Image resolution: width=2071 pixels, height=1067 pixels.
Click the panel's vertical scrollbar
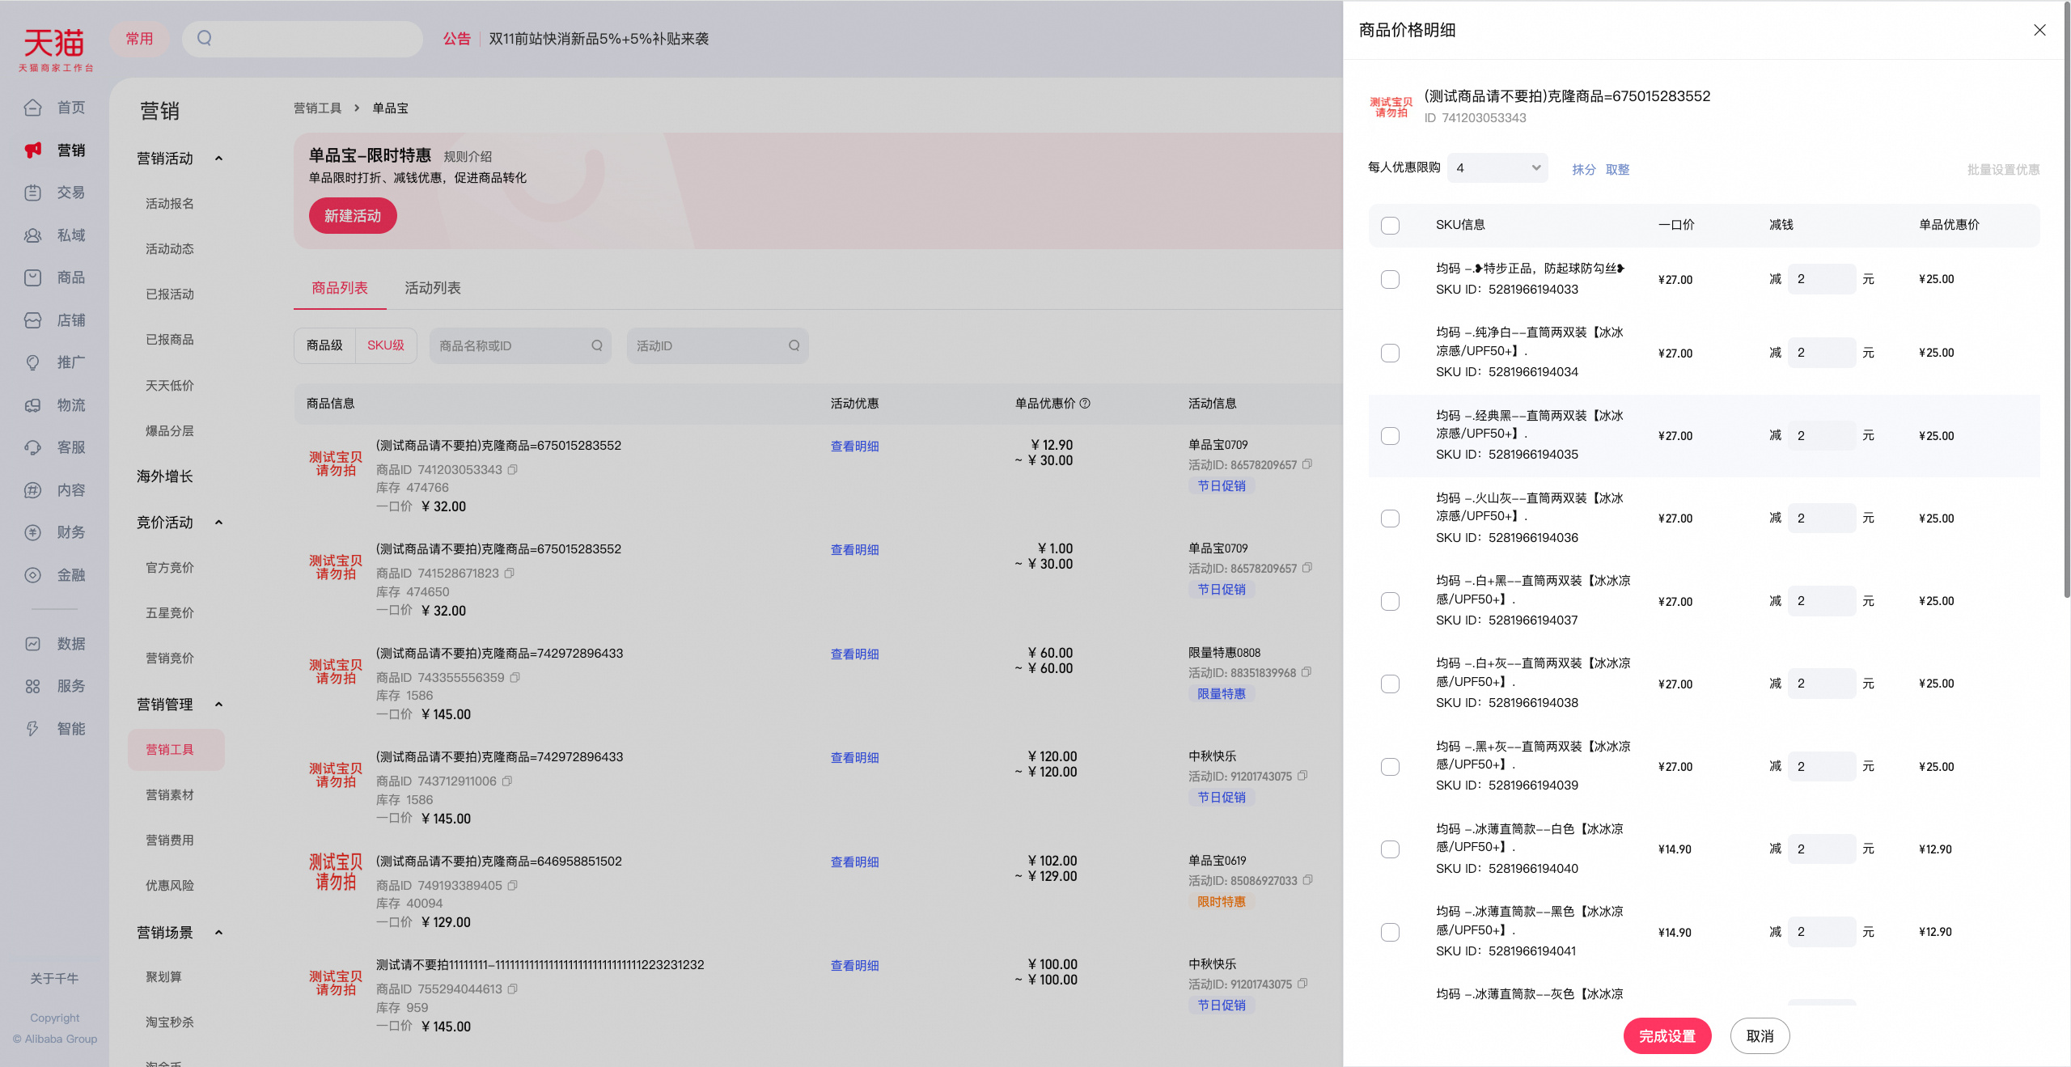point(2066,299)
